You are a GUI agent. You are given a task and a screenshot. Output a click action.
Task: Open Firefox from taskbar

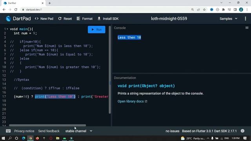pos(37,138)
